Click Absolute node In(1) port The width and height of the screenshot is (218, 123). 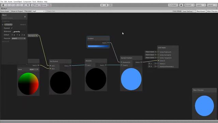[x=86, y=65]
